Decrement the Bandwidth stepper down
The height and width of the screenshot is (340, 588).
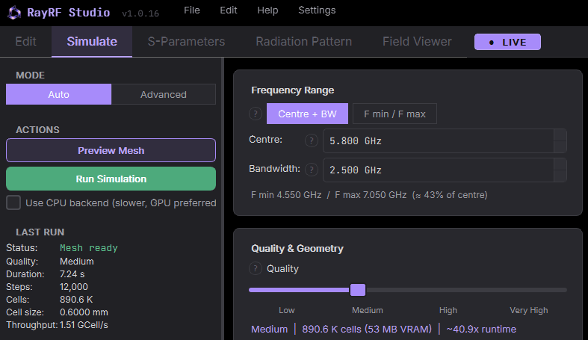560,176
